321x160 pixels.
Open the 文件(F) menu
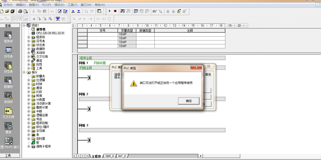tap(8, 5)
